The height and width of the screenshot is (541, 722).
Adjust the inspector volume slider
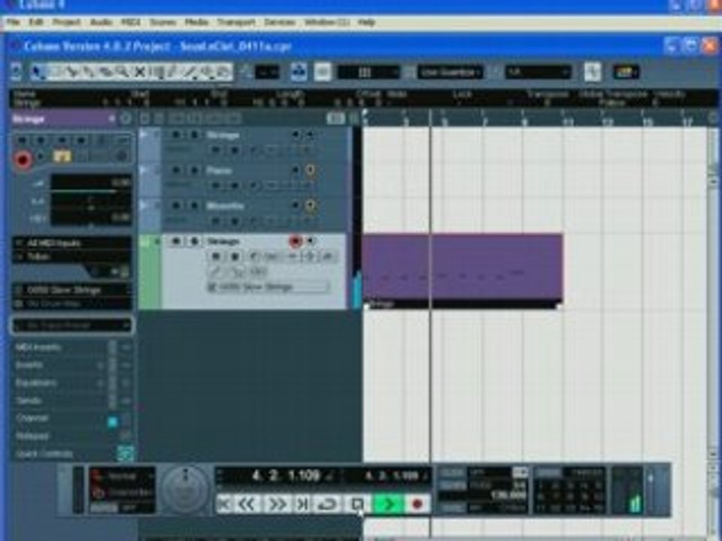point(91,191)
